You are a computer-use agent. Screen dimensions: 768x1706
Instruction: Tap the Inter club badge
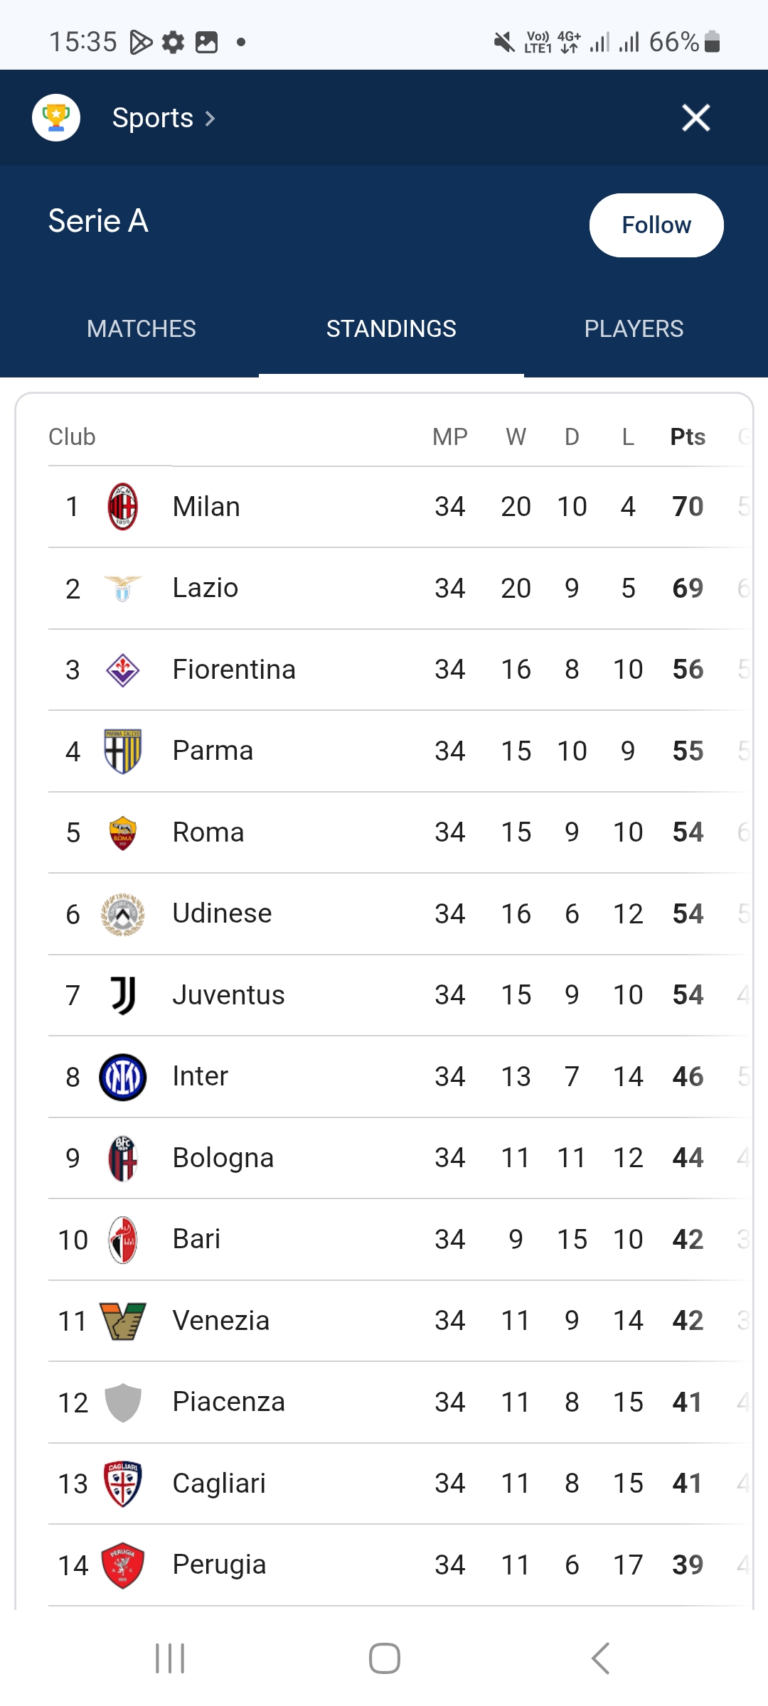(x=122, y=1077)
